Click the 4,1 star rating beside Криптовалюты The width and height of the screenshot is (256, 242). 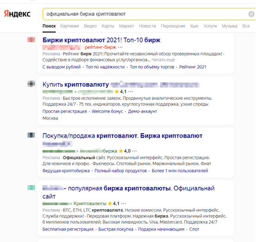(x=114, y=204)
